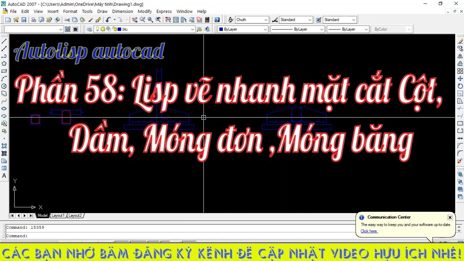
Task: Open the Chuth text style dropdown
Action: click(x=266, y=20)
